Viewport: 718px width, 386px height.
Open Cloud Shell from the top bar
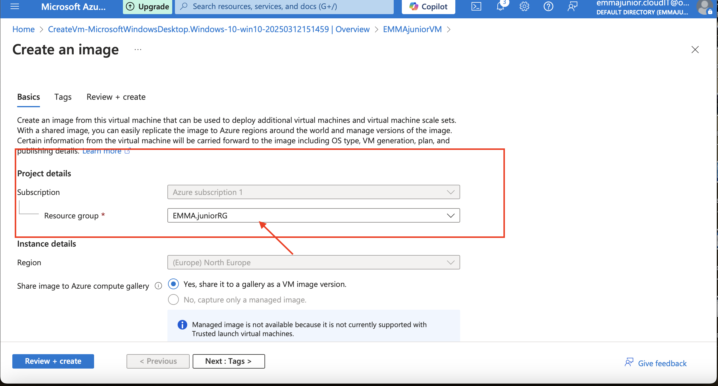[x=476, y=6]
